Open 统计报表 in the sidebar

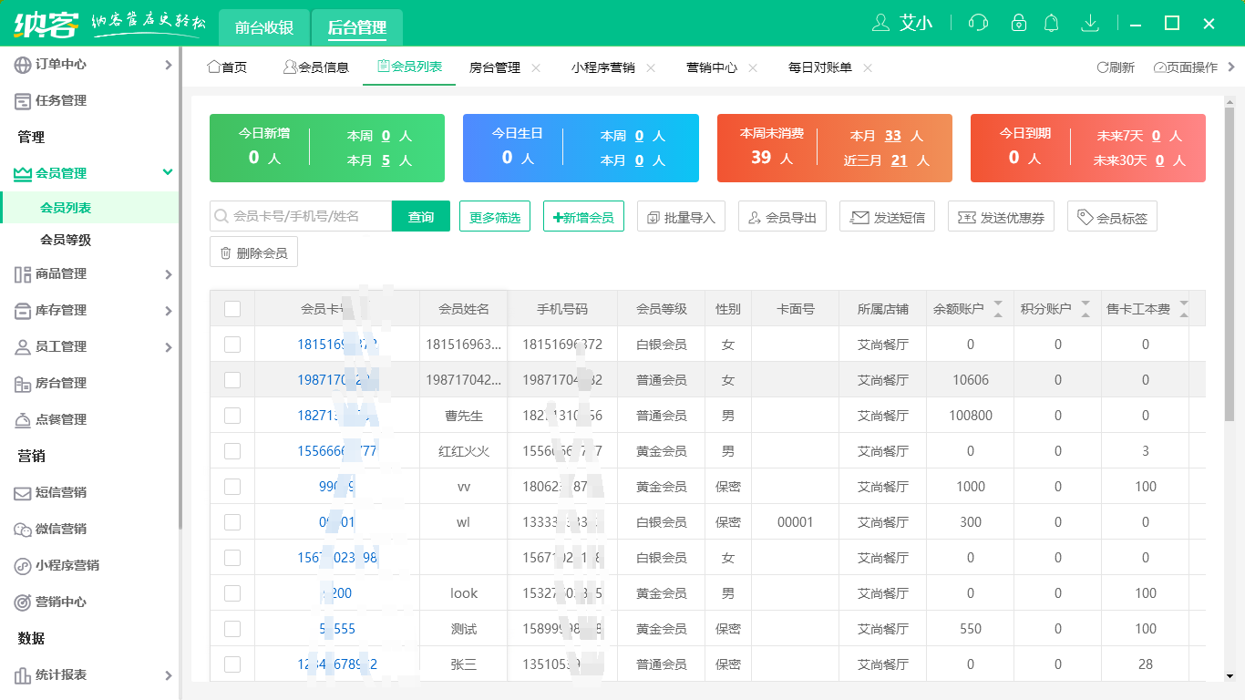point(60,675)
